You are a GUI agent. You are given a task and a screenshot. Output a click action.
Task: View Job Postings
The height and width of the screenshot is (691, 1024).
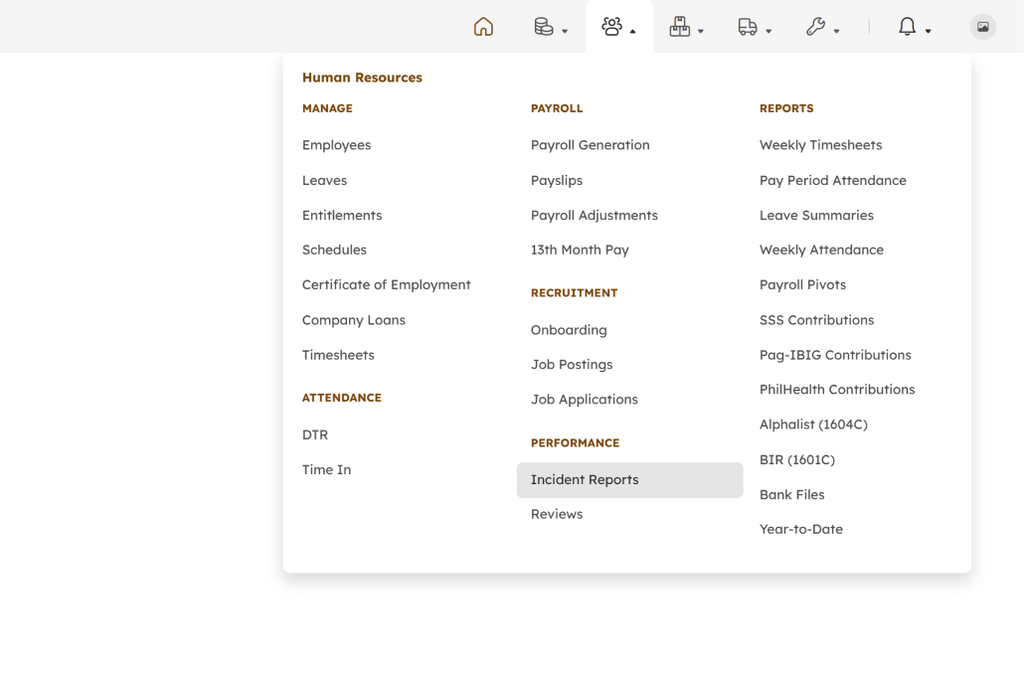click(x=572, y=365)
